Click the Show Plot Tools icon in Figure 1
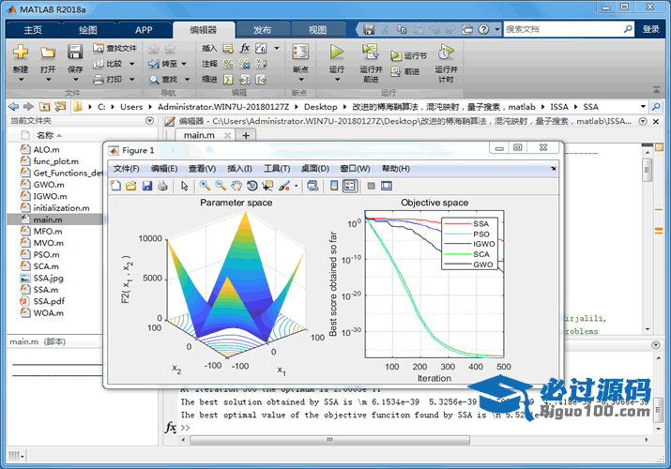Screen dimensions: 671x469 coord(387,186)
